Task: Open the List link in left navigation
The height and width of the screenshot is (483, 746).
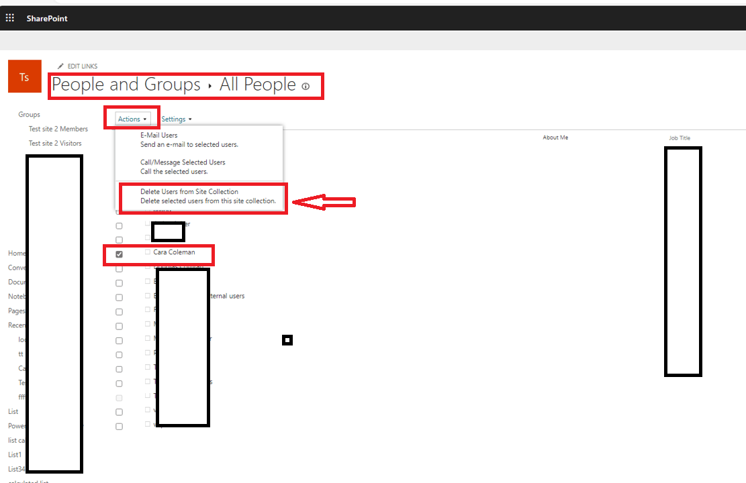Action: [x=13, y=412]
